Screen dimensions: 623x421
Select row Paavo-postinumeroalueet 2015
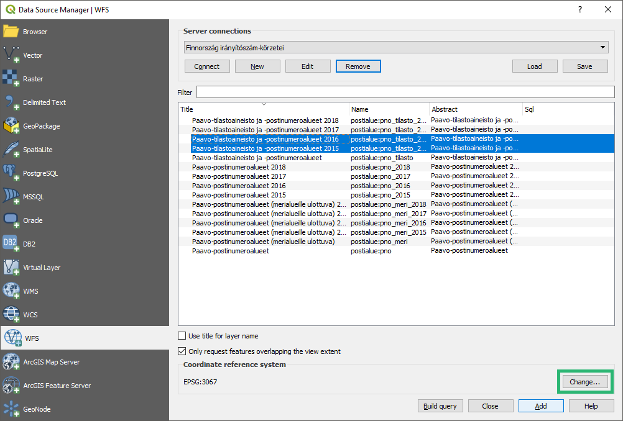[396, 195]
